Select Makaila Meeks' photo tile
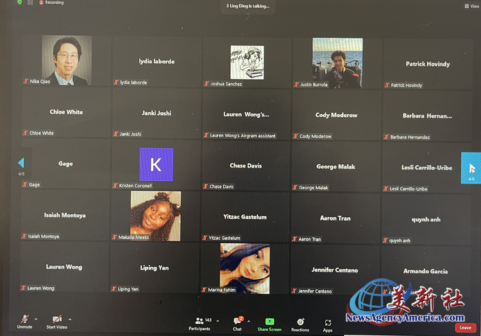Image resolution: width=481 pixels, height=336 pixels. tap(156, 216)
